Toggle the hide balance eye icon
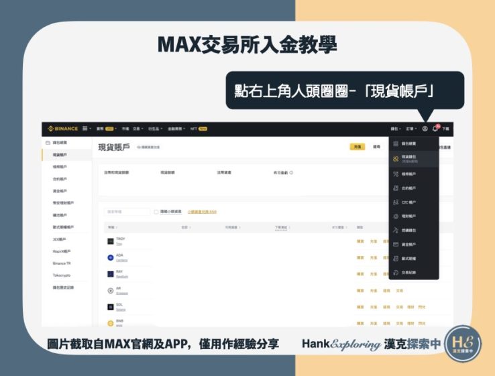 pos(139,147)
